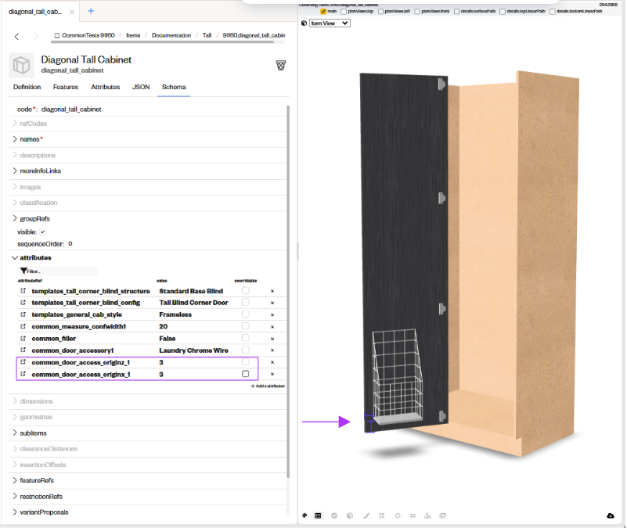This screenshot has width=627, height=528.
Task: Collapse the attributes section
Action: tap(15, 258)
